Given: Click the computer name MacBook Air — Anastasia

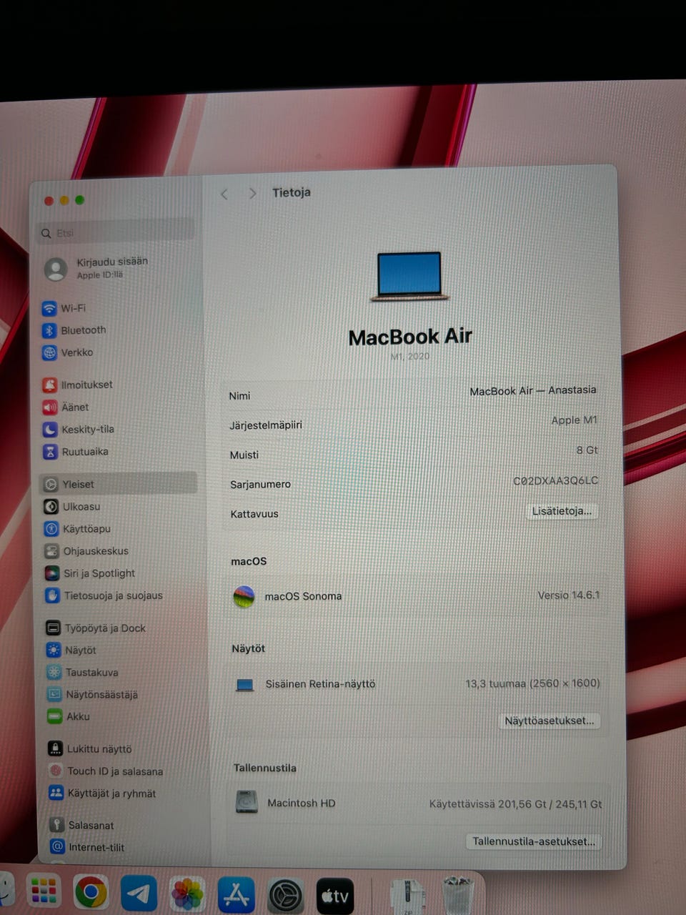Looking at the screenshot, I should click(x=532, y=390).
